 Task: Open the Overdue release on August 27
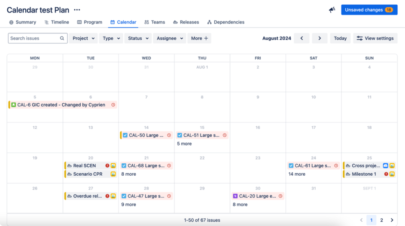point(90,196)
